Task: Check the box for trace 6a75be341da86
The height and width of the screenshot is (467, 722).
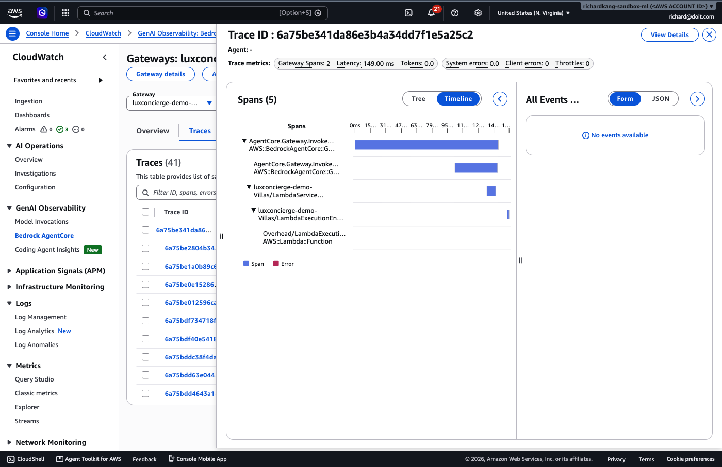Action: tap(145, 230)
